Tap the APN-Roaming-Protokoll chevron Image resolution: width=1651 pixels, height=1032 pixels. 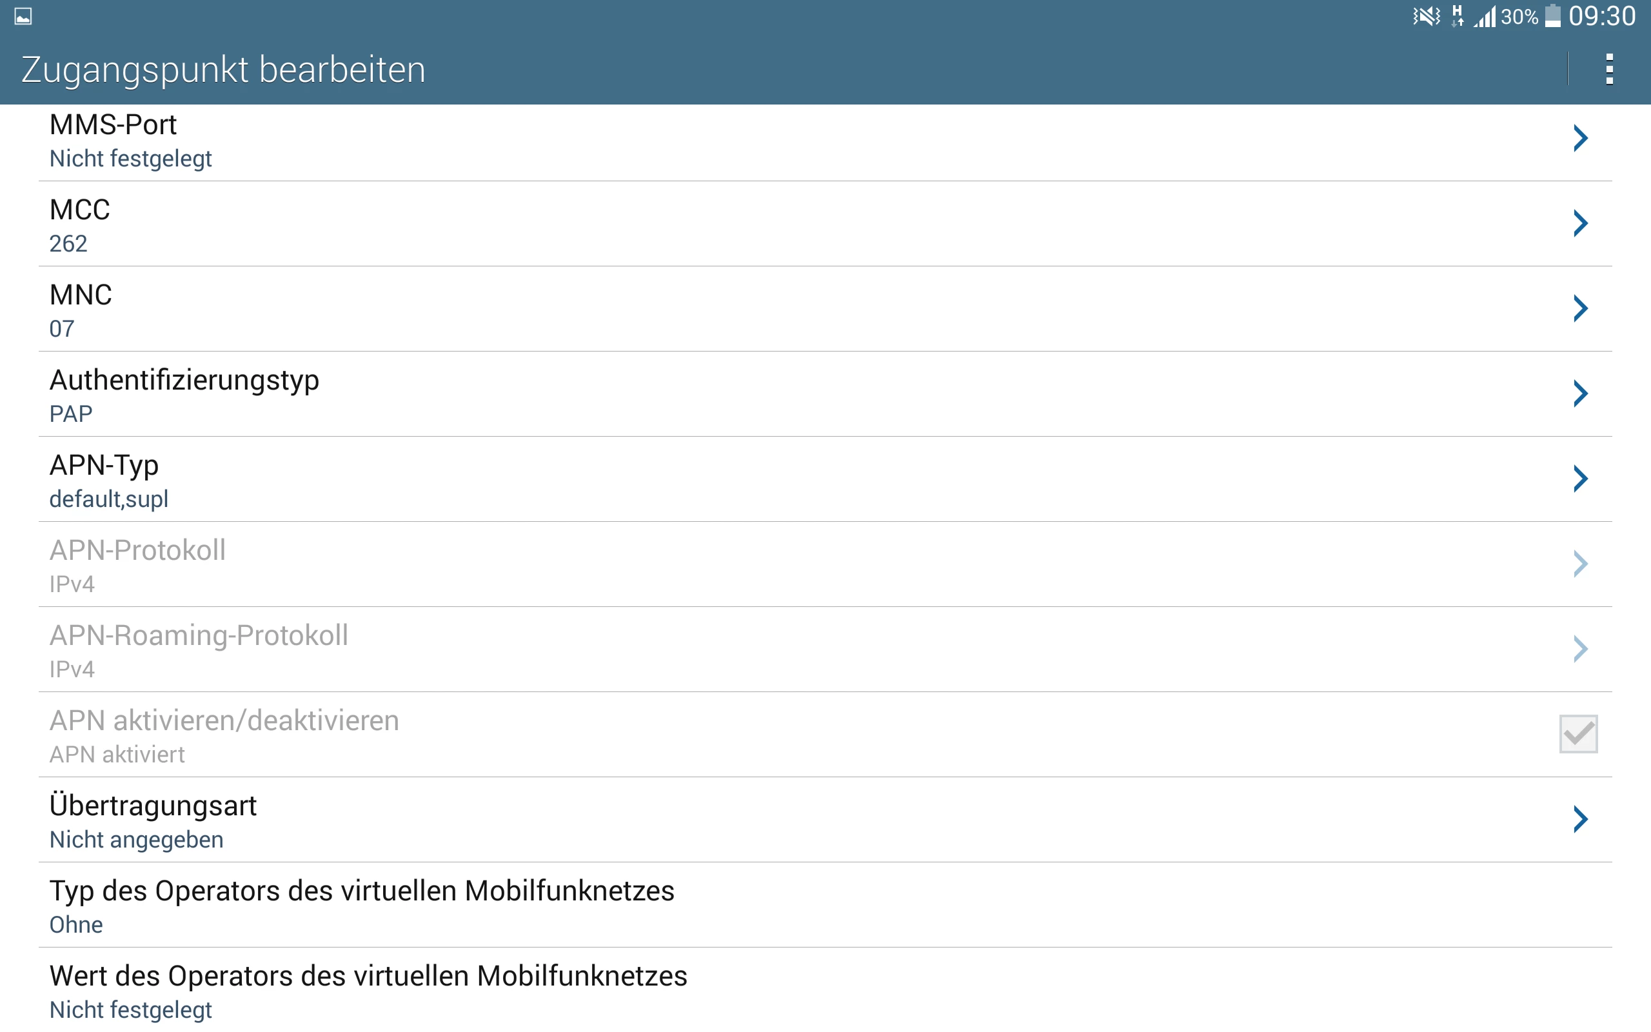click(x=1580, y=649)
